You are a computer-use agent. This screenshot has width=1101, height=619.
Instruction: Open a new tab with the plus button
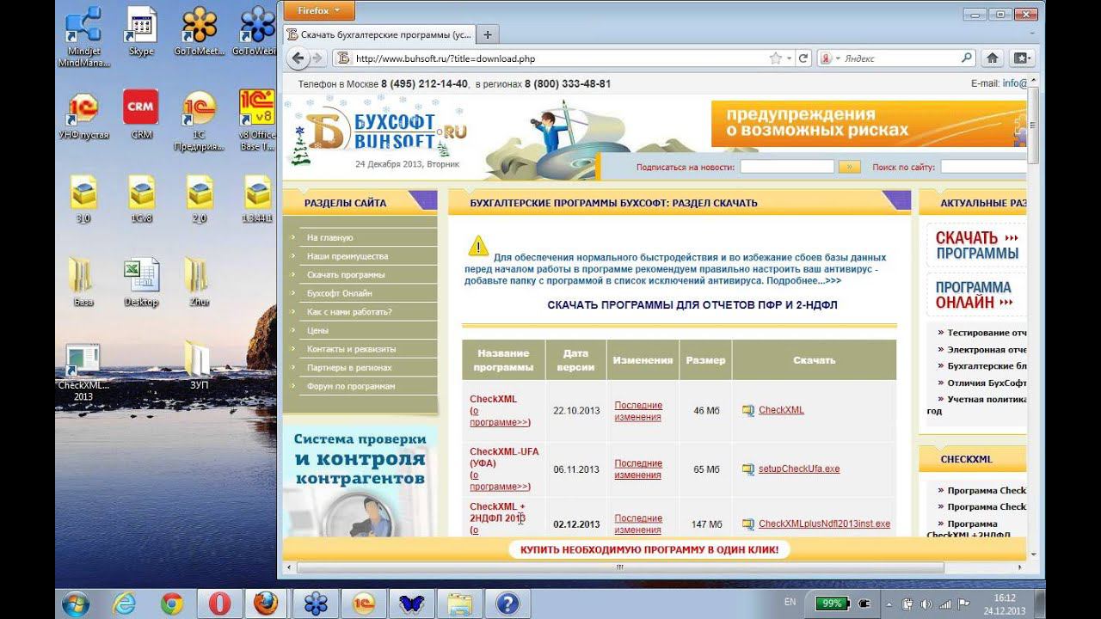488,34
